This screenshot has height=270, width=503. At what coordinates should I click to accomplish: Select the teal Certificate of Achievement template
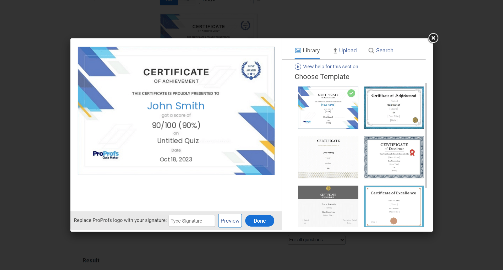coord(393,108)
